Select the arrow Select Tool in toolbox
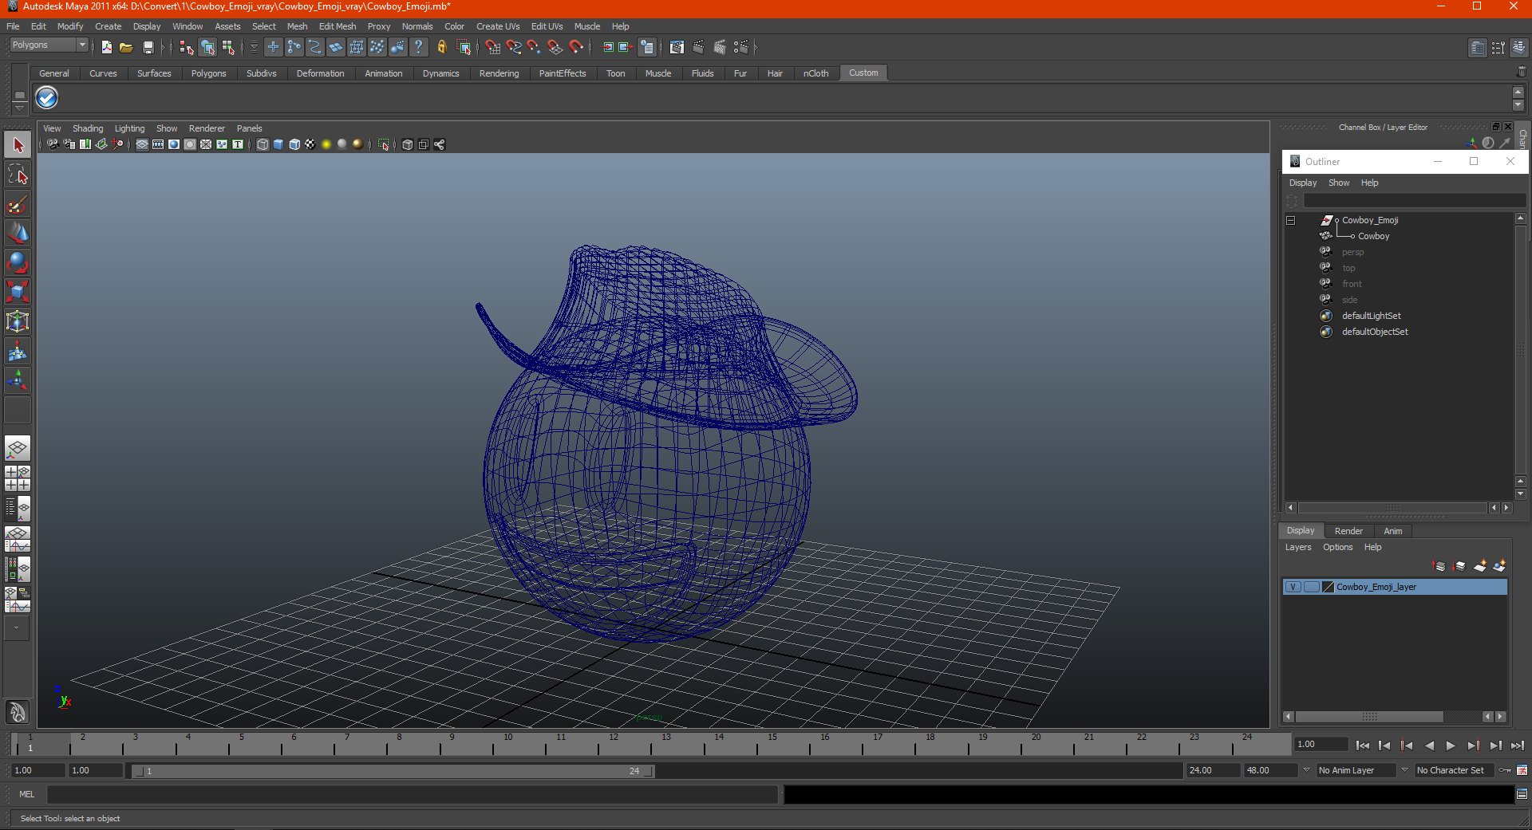The width and height of the screenshot is (1532, 830). tap(18, 145)
